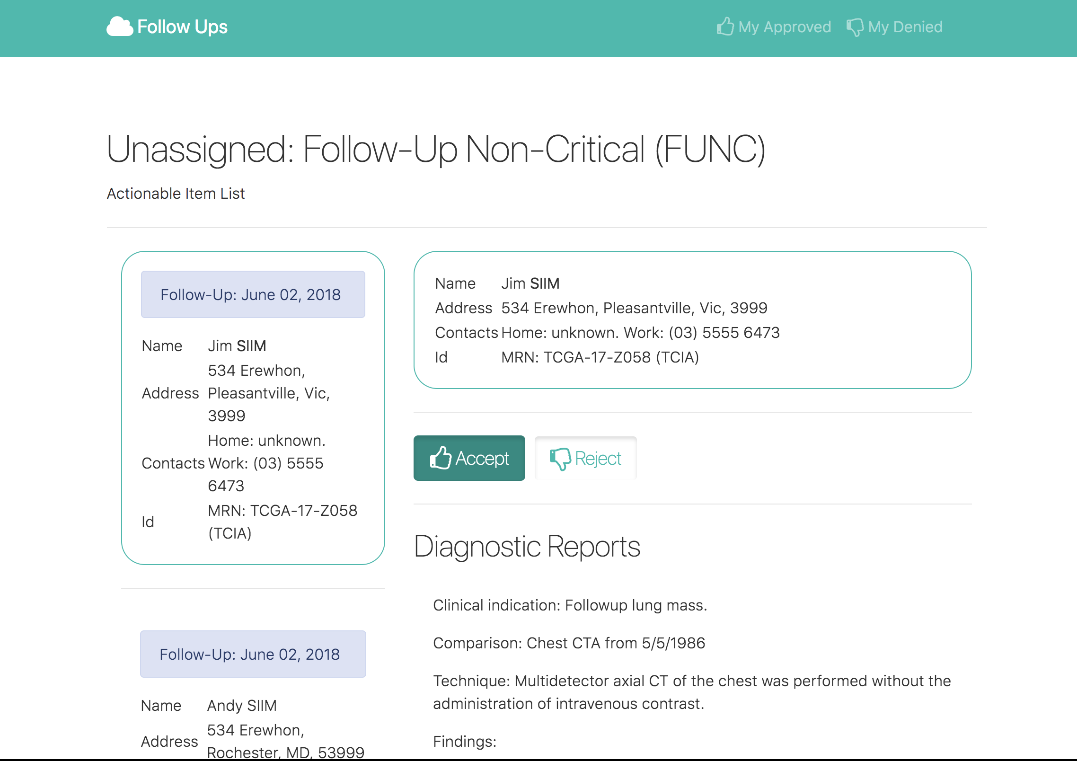Click 'Jim SIIM' name in detail panel
This screenshot has width=1077, height=761.
click(530, 283)
